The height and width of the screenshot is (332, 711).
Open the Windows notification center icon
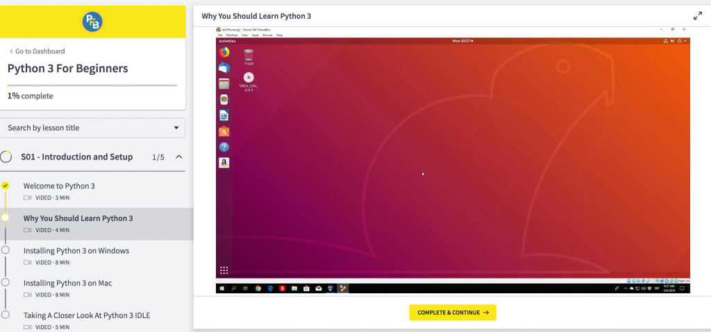(x=683, y=288)
